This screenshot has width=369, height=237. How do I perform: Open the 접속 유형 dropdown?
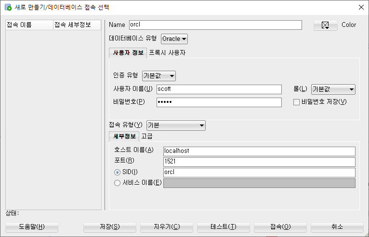176,125
